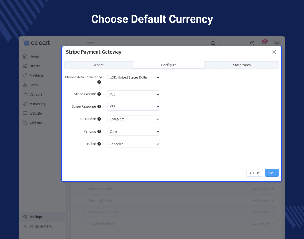Open the Pending status dropdown
The image size is (304, 239).
coord(134,132)
